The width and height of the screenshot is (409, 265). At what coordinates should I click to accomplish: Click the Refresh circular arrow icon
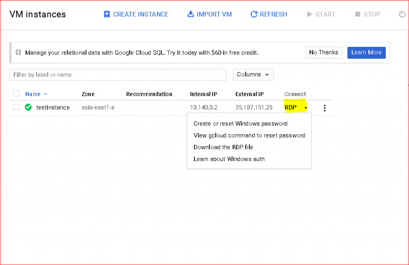tap(253, 14)
